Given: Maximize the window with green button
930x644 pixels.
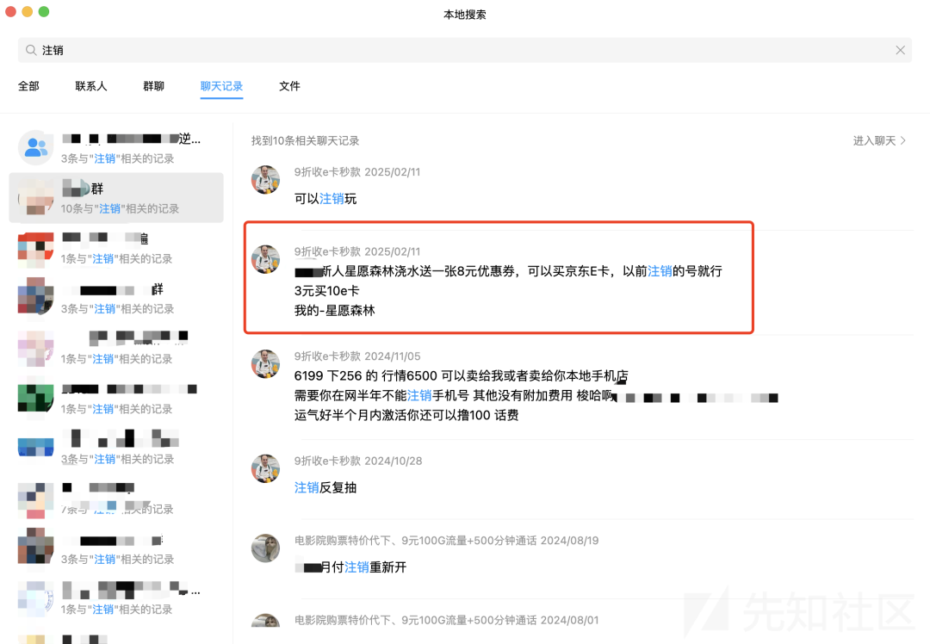Looking at the screenshot, I should point(44,12).
